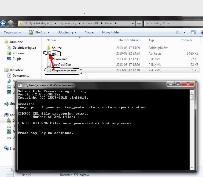
Task: Sort by the Typ column header
Action: pos(151,40)
